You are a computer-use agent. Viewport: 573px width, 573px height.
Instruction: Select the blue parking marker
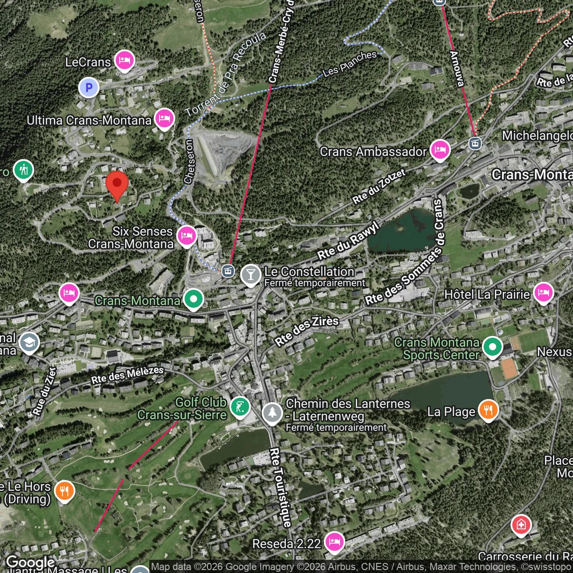coord(89,88)
